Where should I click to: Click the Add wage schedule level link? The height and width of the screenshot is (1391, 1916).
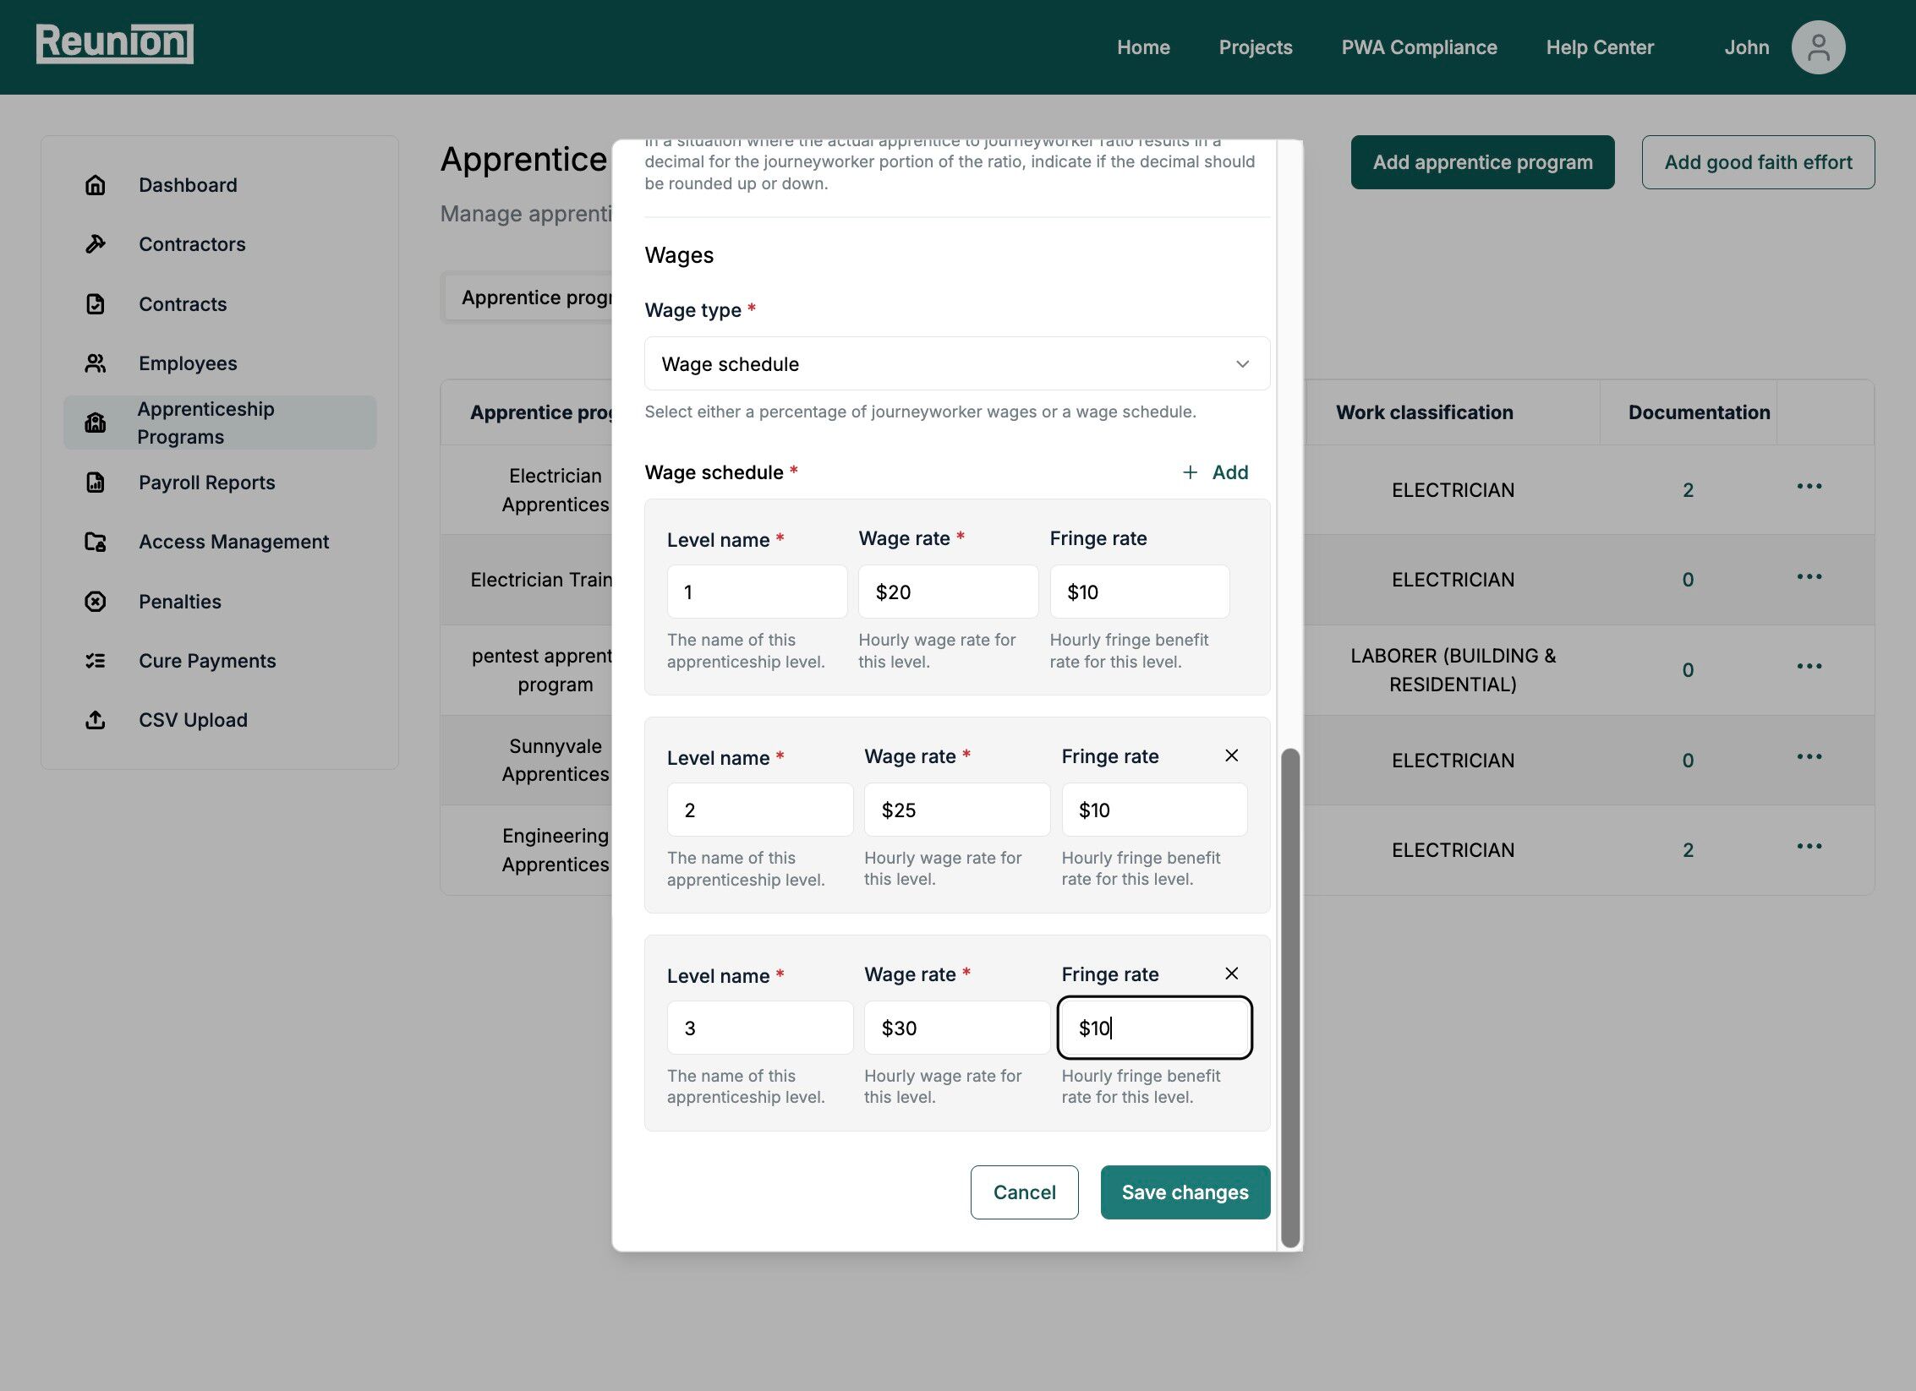1215,472
